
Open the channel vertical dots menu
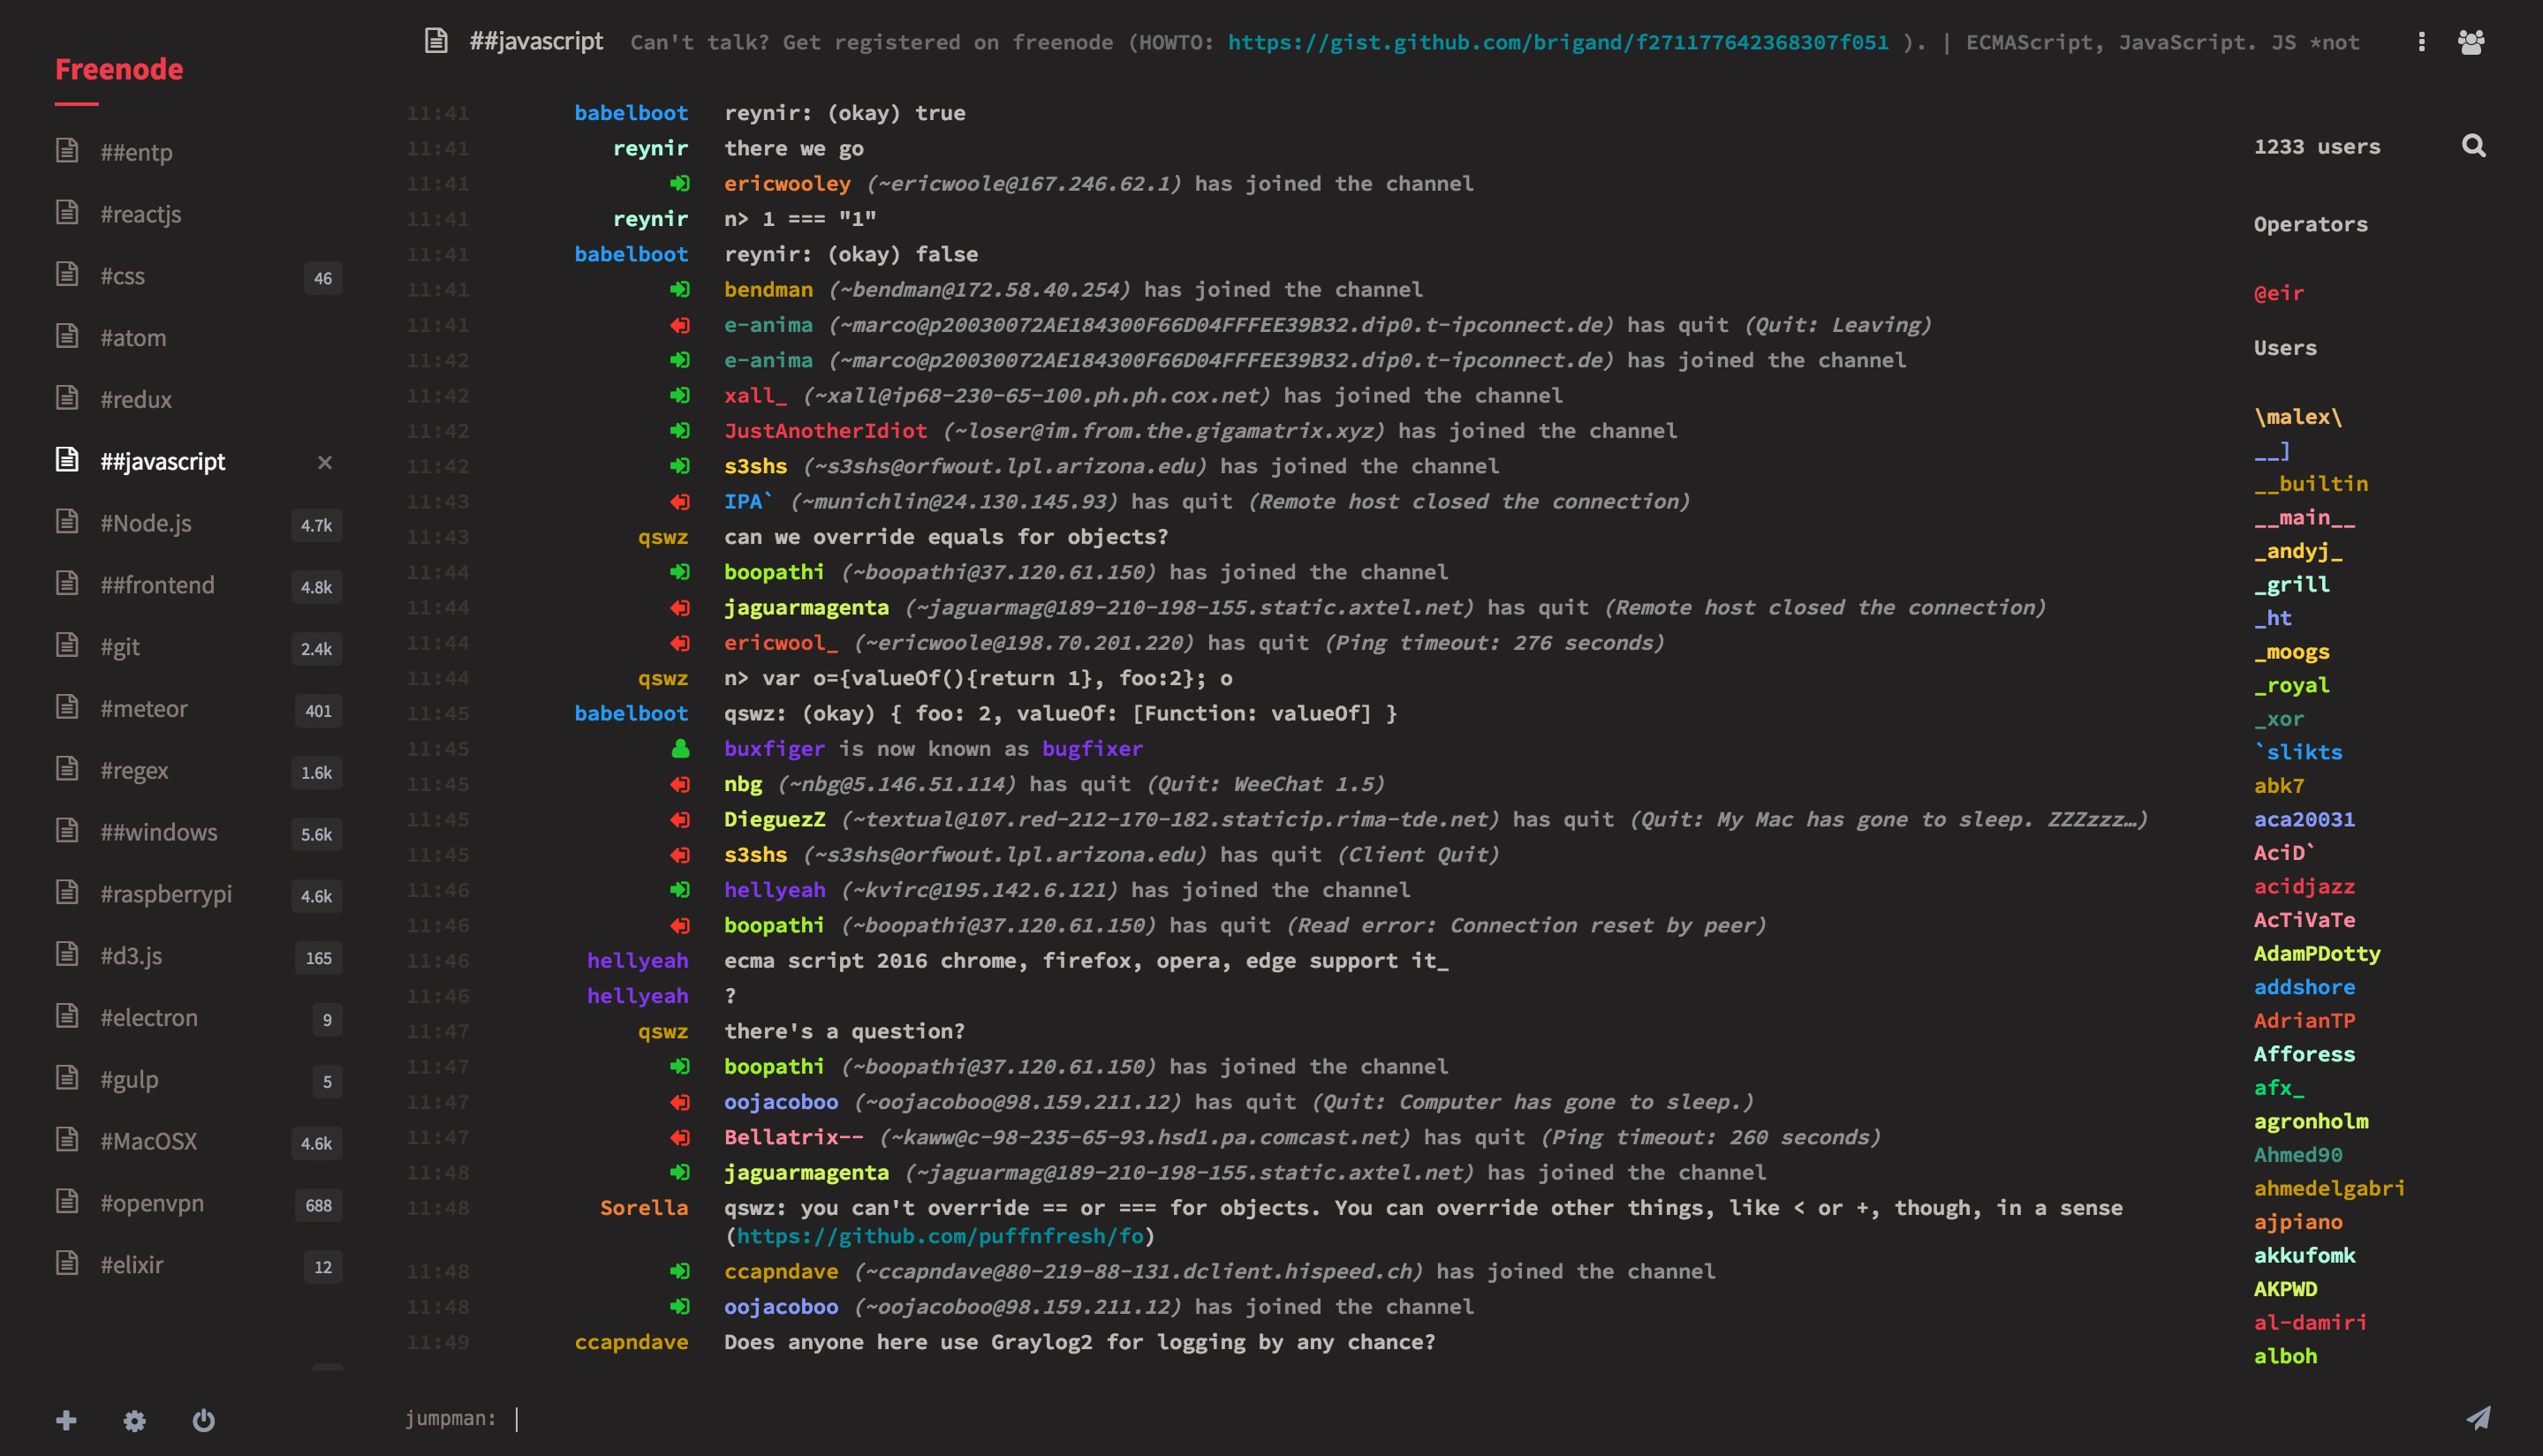click(x=2421, y=41)
